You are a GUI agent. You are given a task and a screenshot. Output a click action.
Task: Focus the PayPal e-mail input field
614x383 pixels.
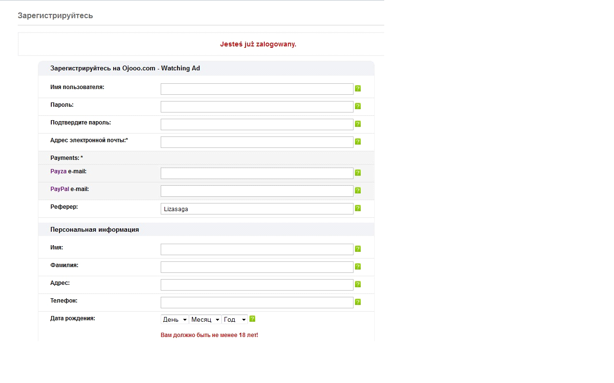(257, 191)
